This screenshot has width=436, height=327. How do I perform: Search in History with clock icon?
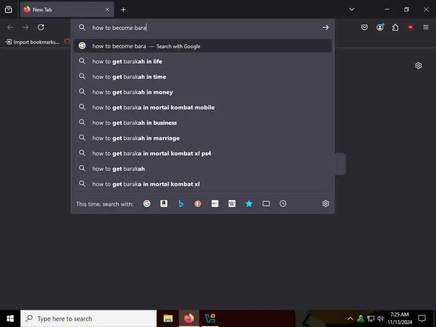283,204
